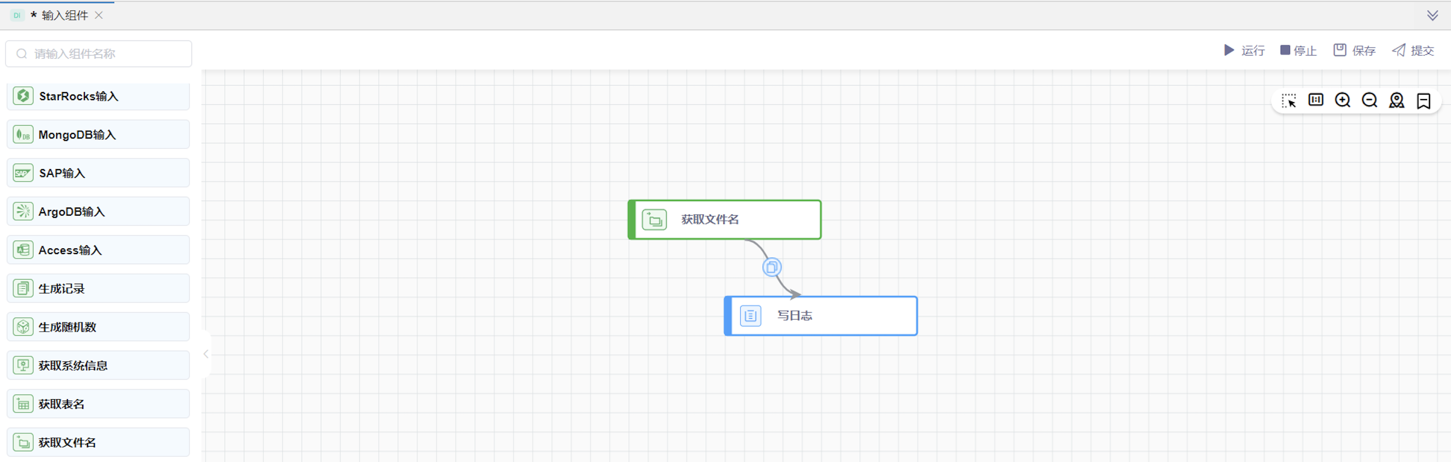
Task: Close the 输入组件 tab
Action: pos(99,15)
